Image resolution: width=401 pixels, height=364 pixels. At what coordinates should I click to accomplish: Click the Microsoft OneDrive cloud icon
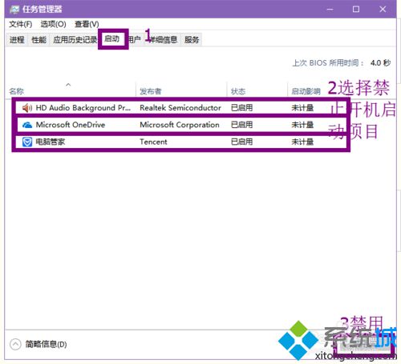coord(27,125)
